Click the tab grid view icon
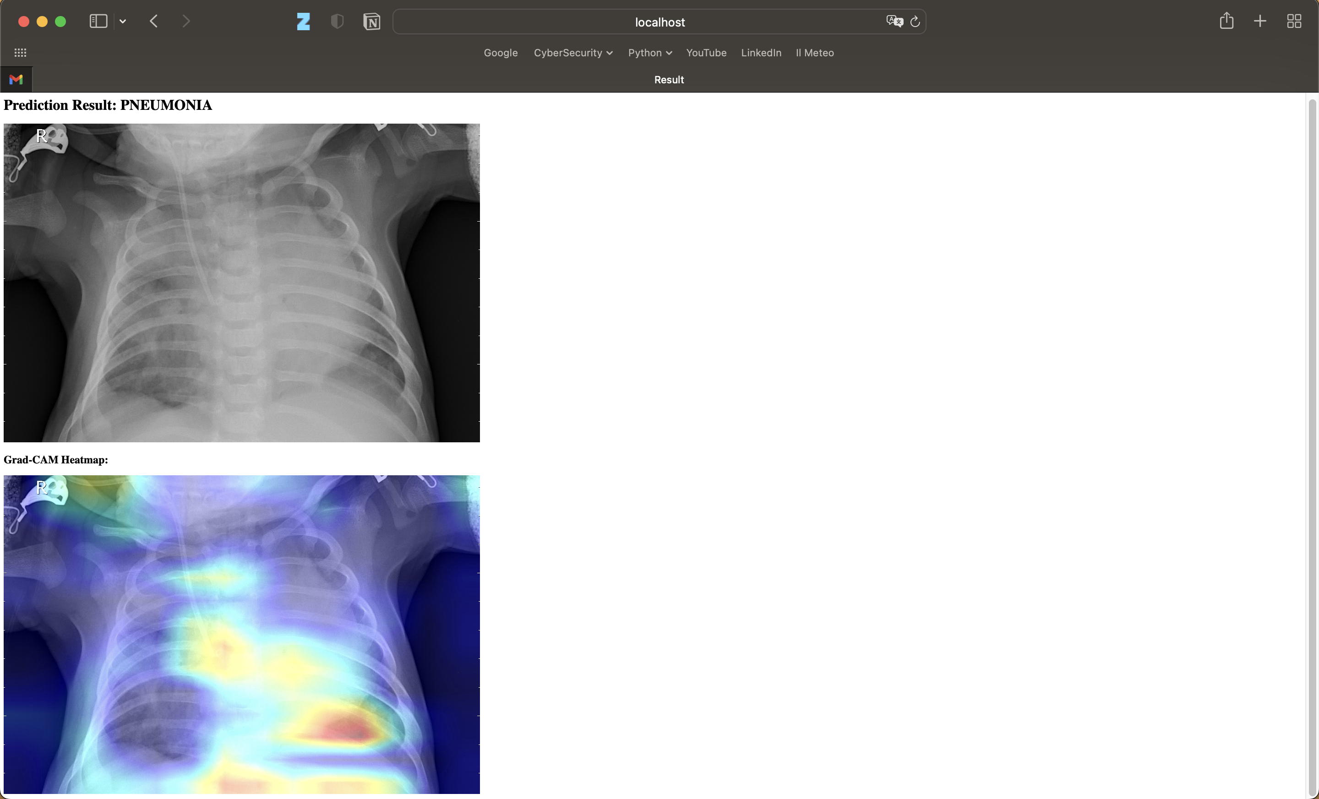This screenshot has width=1319, height=799. click(x=1295, y=21)
